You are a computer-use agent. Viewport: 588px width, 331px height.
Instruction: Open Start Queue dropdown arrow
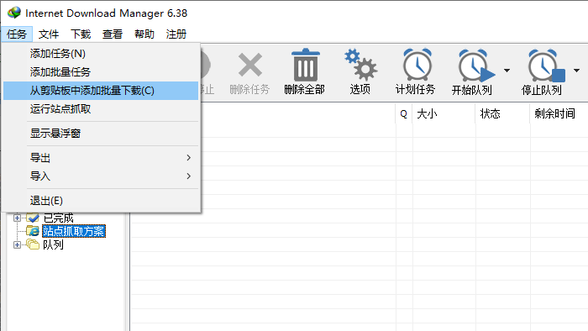pos(507,71)
